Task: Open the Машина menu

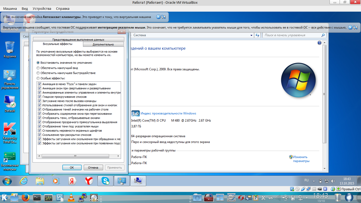Action: [x=10, y=9]
